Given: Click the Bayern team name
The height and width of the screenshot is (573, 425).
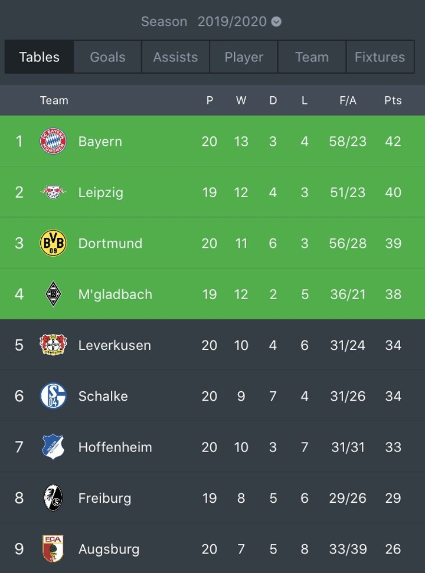Looking at the screenshot, I should [100, 142].
